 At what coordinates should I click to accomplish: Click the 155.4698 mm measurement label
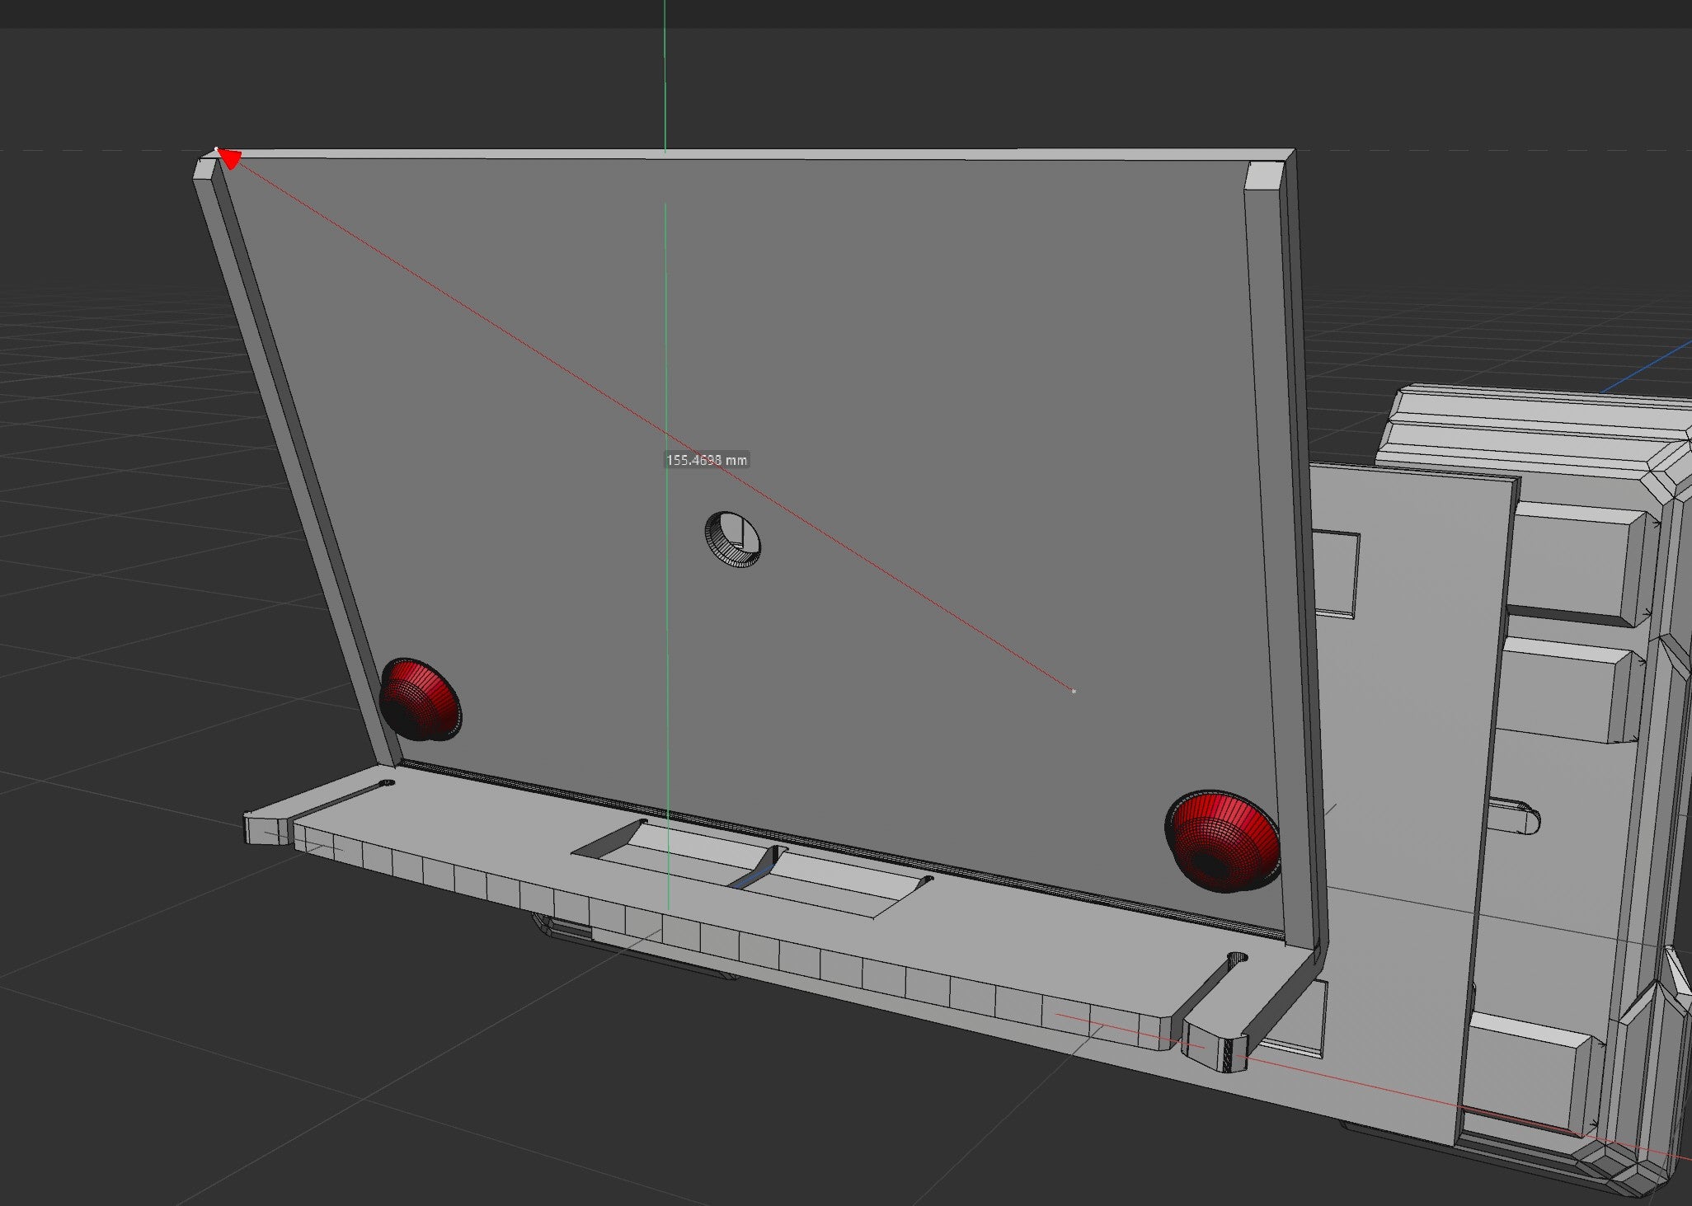coord(707,460)
